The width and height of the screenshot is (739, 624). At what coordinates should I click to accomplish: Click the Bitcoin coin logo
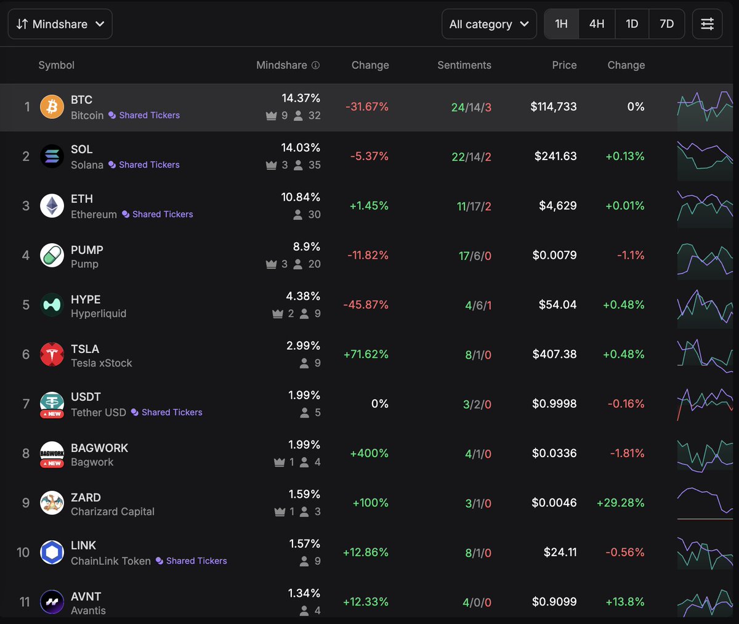tap(52, 107)
